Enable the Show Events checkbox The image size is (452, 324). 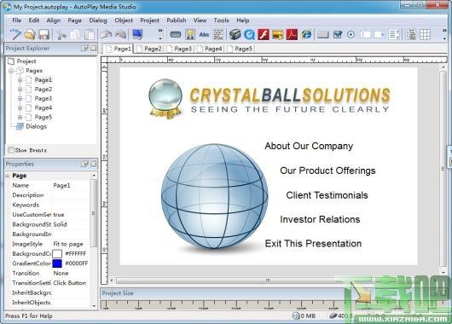[x=11, y=150]
